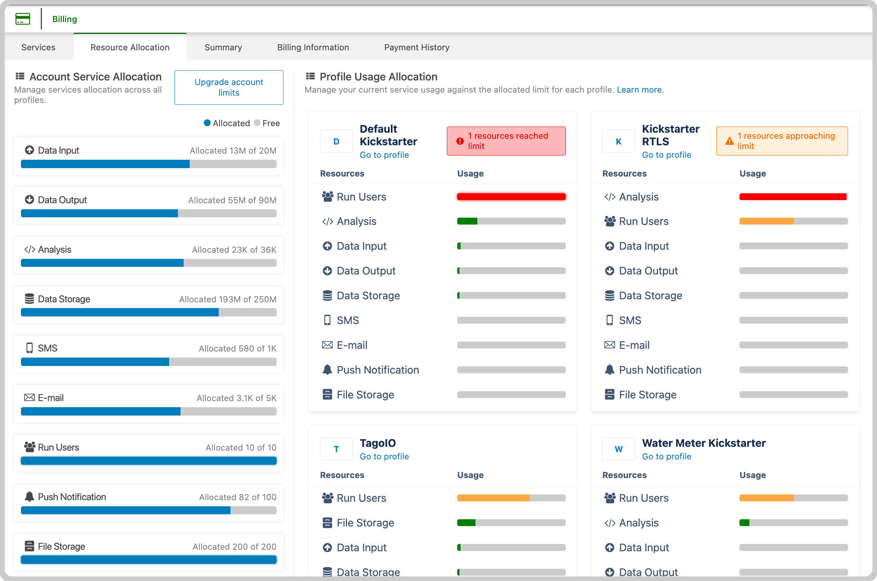The width and height of the screenshot is (877, 581).
Task: Click the T avatar of TagoIO
Action: point(336,449)
